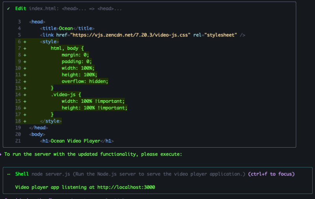Click the plus marker on line 14
The height and width of the screenshot is (199, 315).
tap(25, 95)
